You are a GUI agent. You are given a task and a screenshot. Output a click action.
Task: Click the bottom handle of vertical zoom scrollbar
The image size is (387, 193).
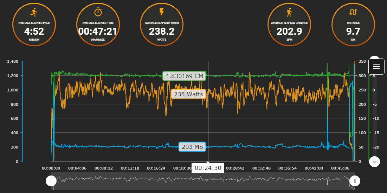(x=375, y=161)
